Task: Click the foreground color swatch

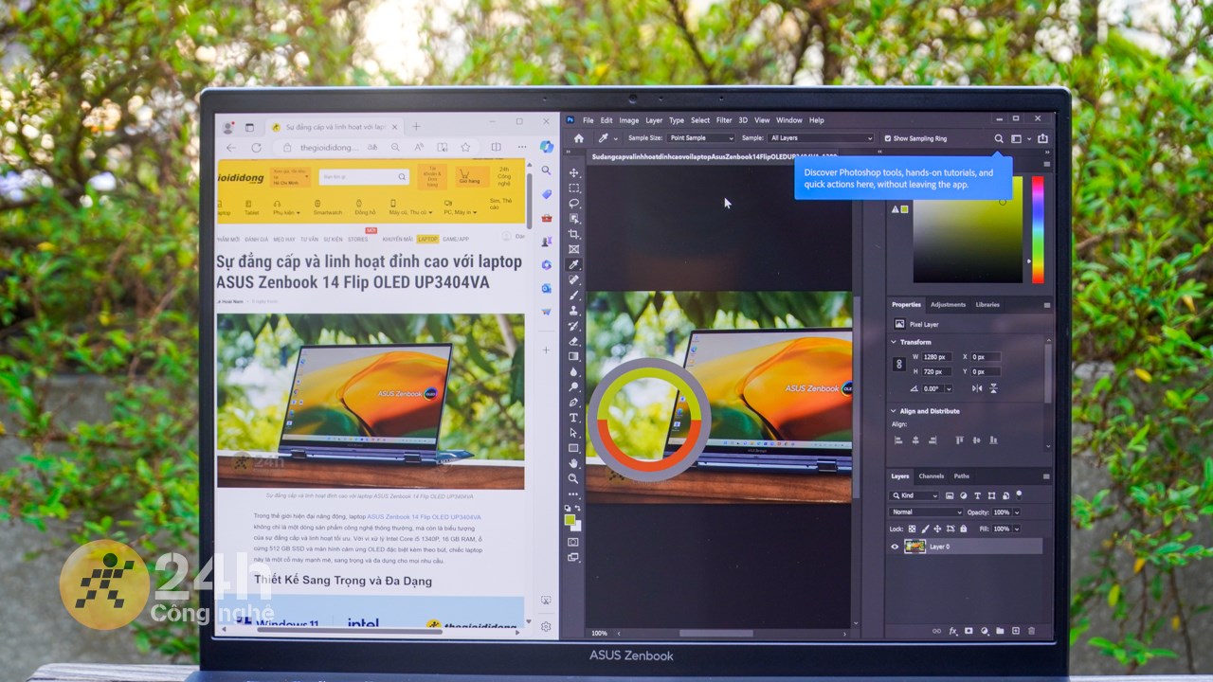Action: (570, 519)
